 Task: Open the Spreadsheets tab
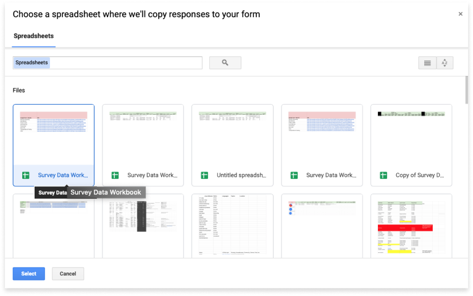(x=34, y=36)
